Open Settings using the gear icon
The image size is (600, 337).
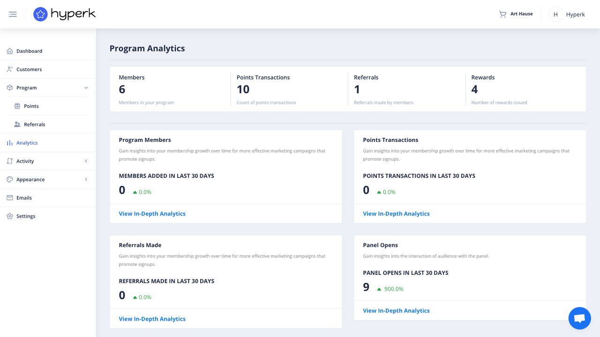coord(9,216)
